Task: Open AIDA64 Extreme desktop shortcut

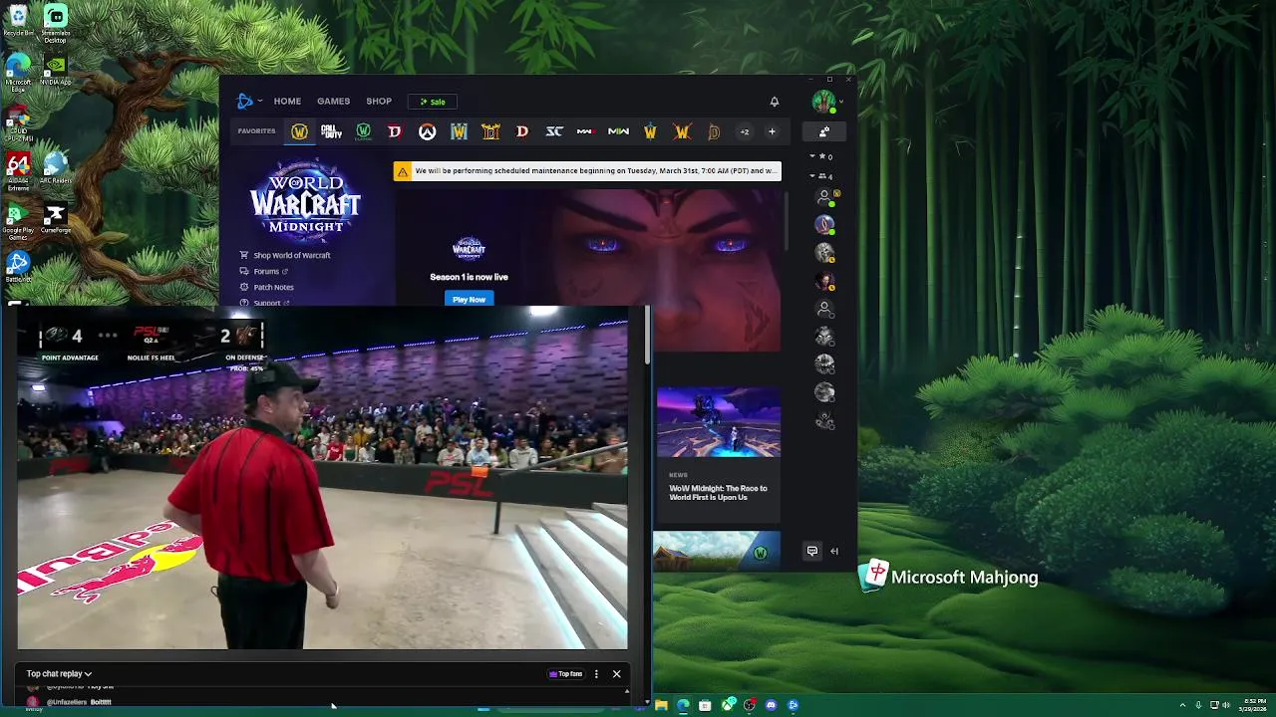Action: [18, 171]
